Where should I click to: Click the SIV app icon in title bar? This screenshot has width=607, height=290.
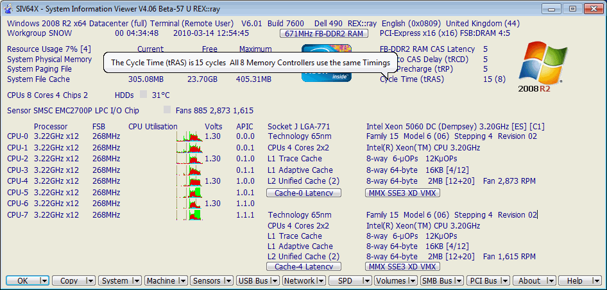[7, 8]
